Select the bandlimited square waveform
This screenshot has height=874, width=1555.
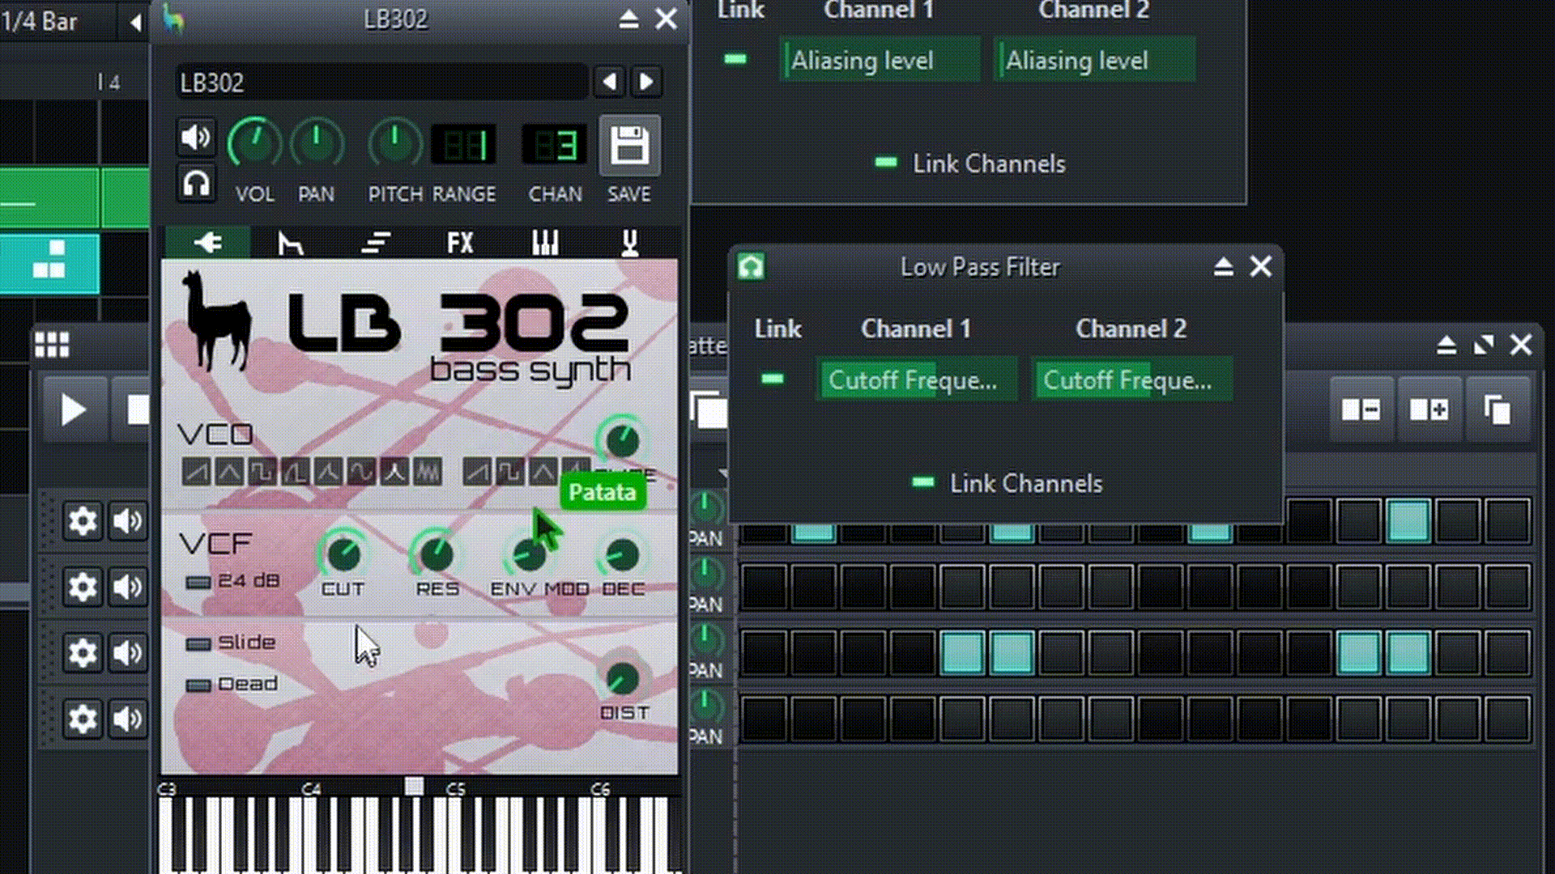point(510,472)
